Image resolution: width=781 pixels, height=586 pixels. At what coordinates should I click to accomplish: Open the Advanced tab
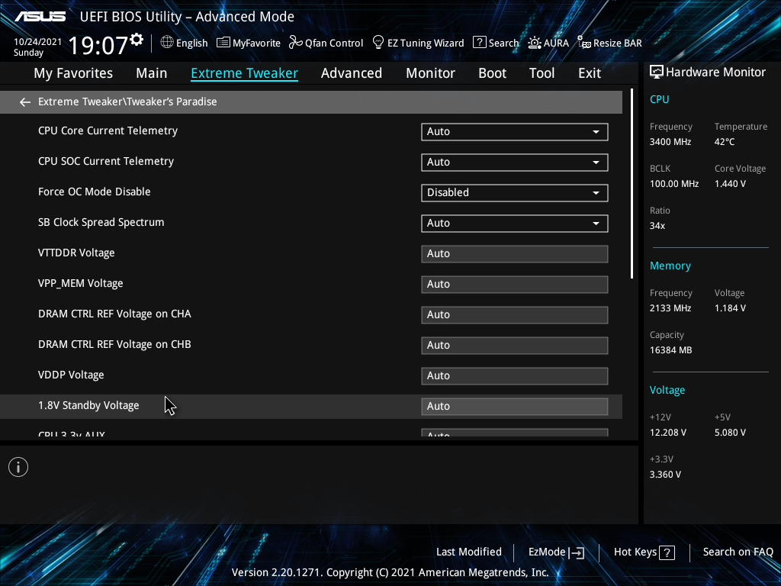[x=352, y=73]
